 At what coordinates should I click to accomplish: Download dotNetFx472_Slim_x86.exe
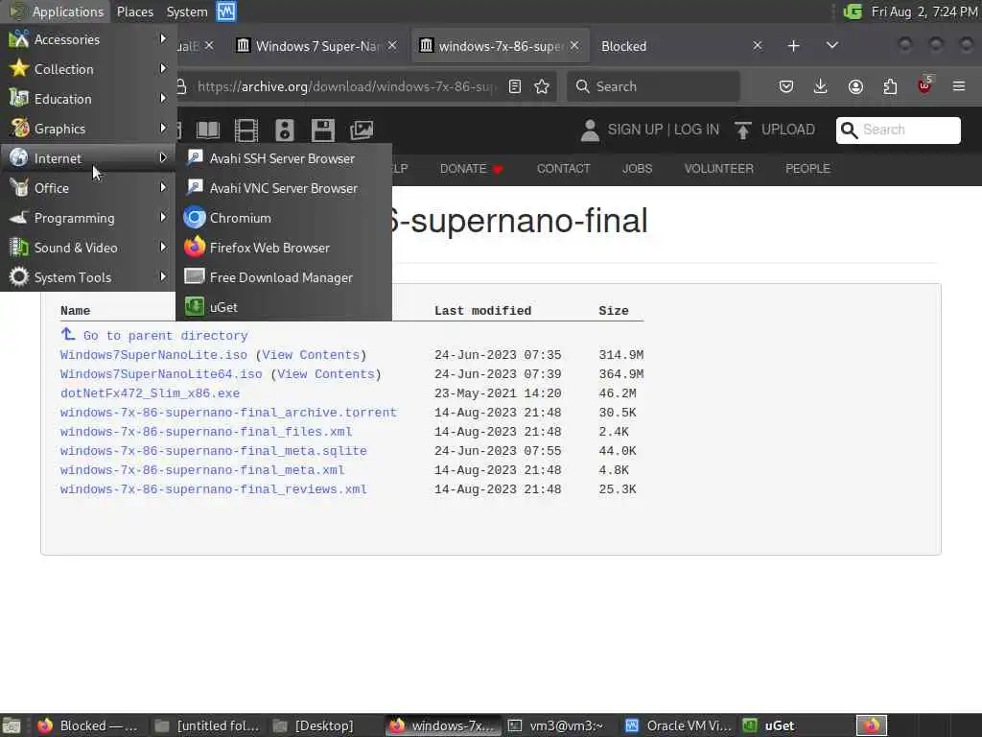(x=150, y=393)
